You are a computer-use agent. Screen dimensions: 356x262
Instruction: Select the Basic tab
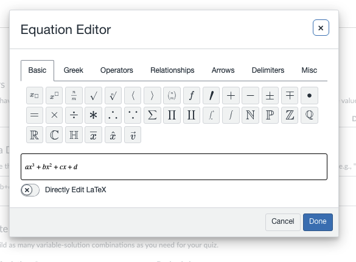37,70
